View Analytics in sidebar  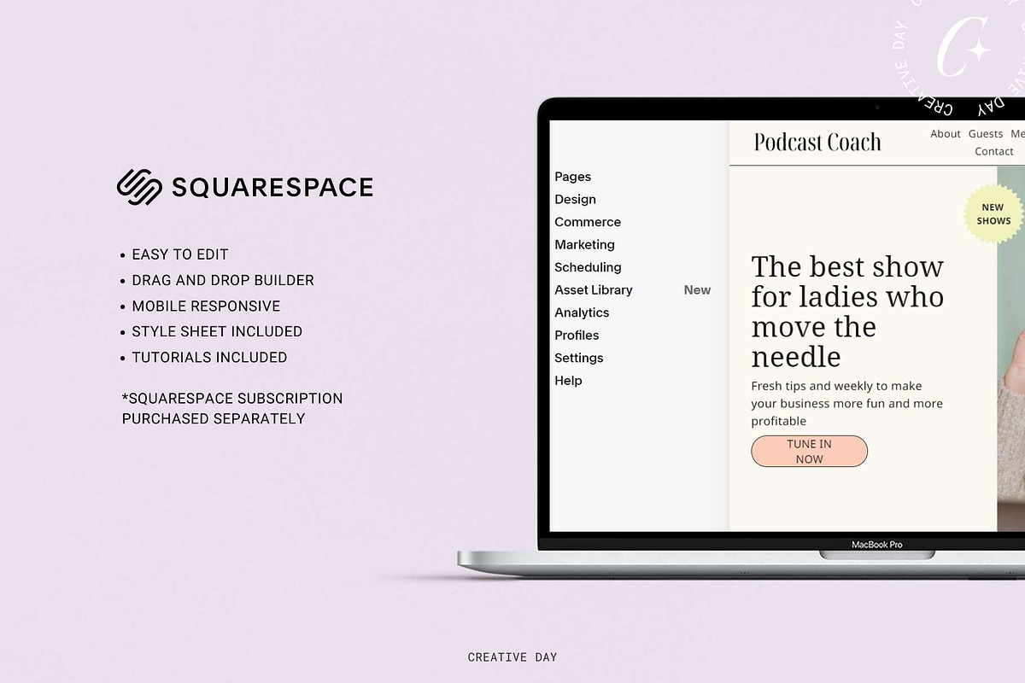point(582,312)
